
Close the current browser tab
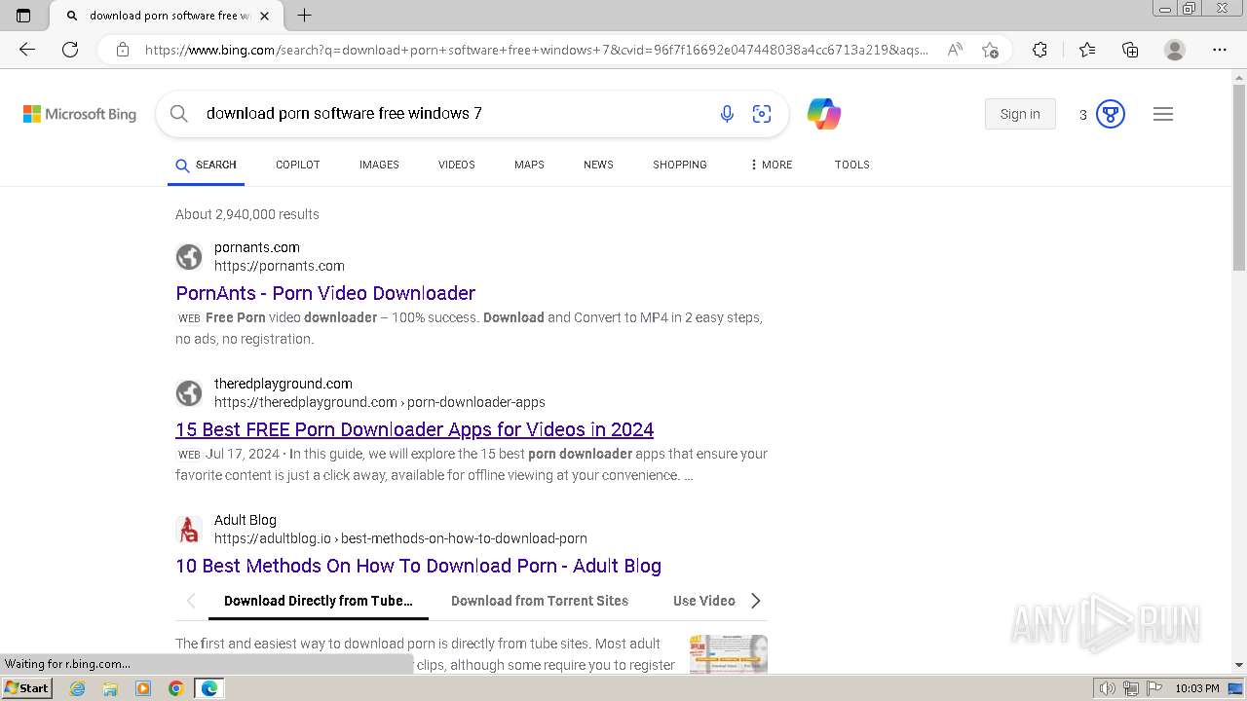pos(264,16)
